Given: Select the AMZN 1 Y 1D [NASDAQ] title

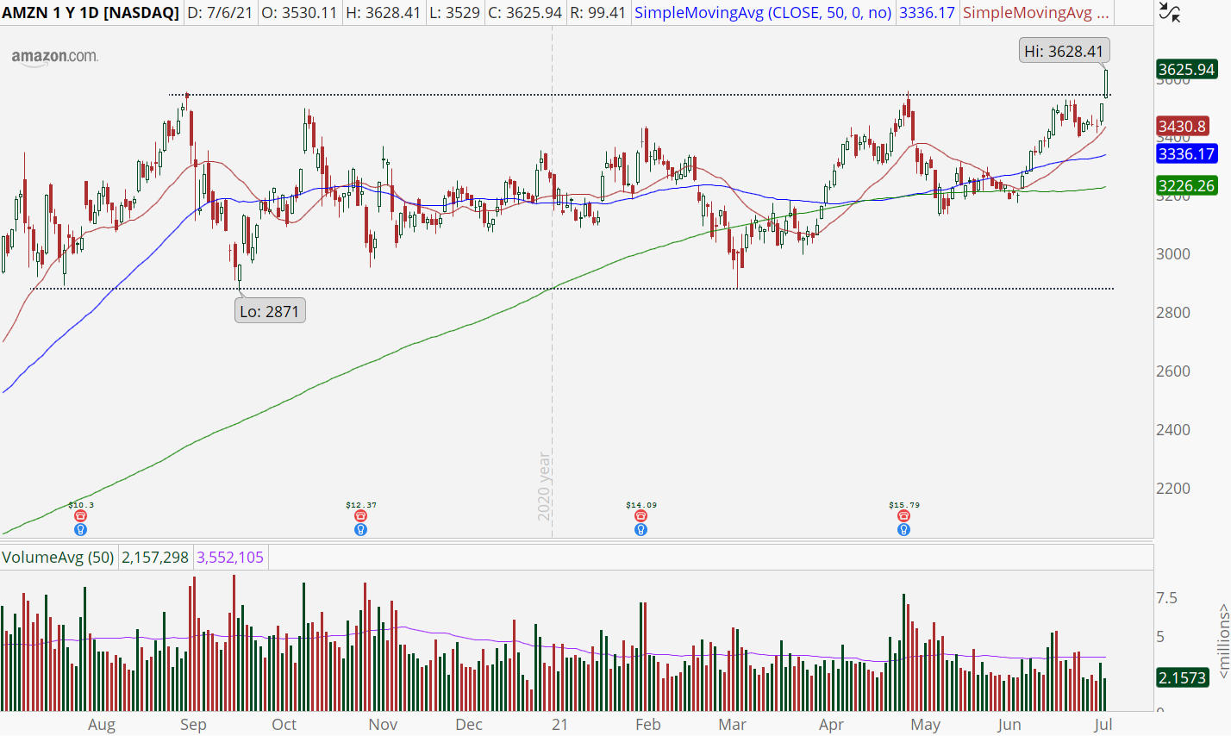Looking at the screenshot, I should click(x=91, y=13).
